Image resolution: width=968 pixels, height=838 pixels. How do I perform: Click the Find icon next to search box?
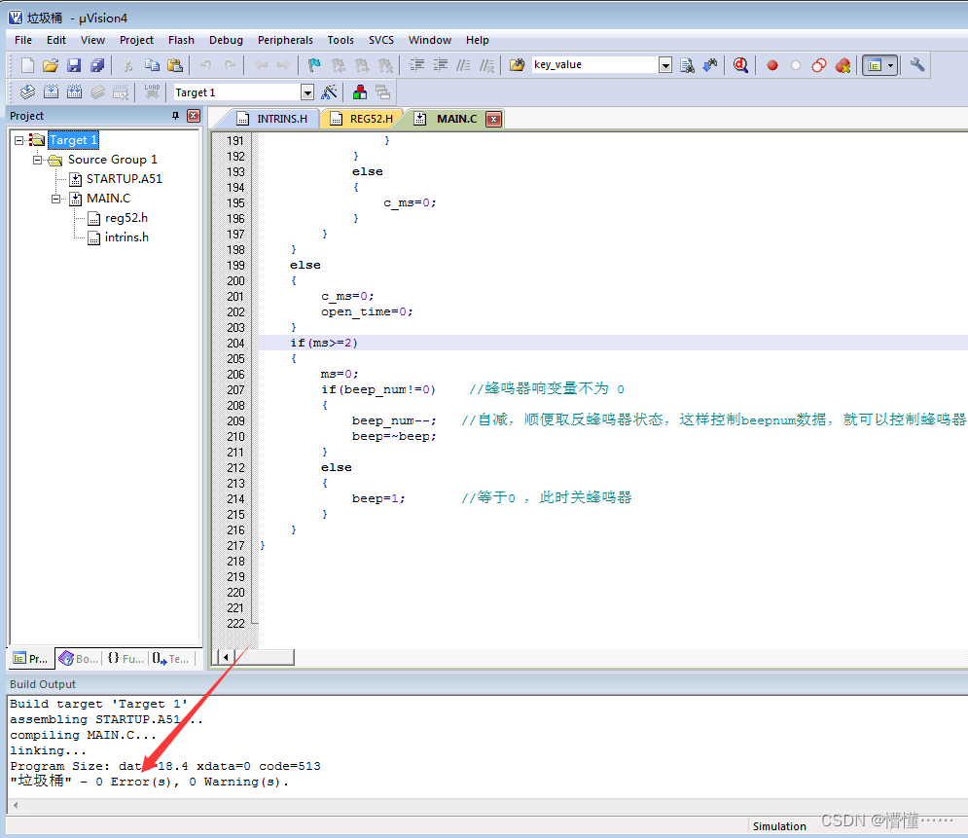[x=687, y=65]
